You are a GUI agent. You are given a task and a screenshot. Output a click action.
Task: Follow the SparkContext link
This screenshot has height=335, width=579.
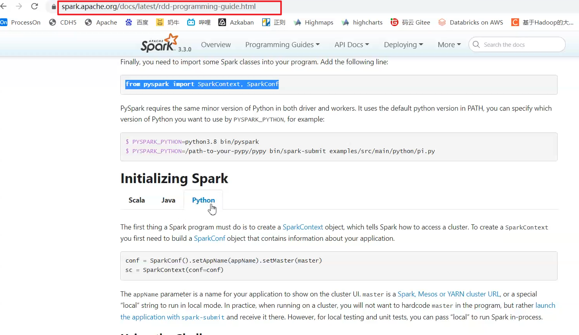[302, 227]
